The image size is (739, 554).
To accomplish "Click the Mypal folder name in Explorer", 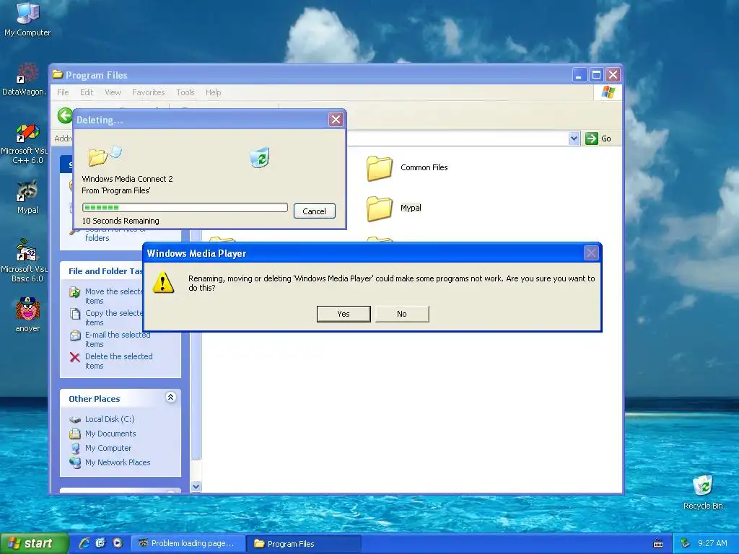I will [411, 208].
